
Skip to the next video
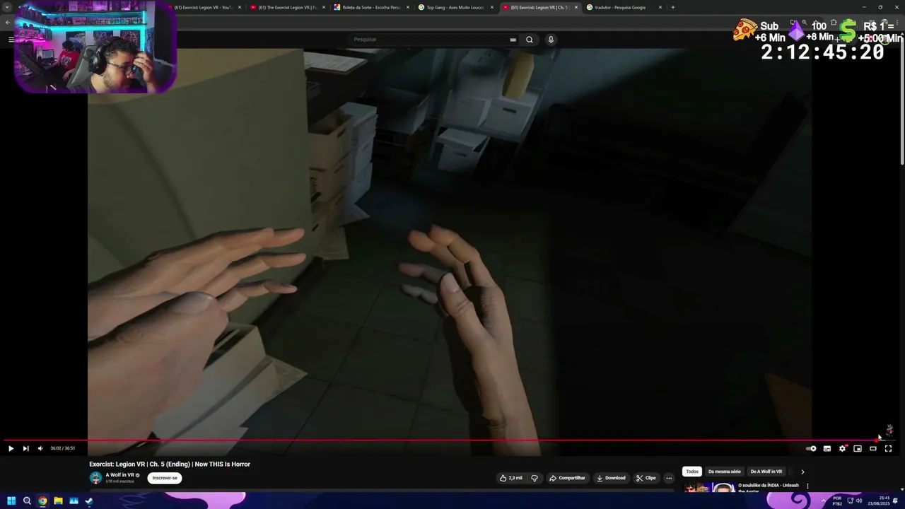click(25, 448)
